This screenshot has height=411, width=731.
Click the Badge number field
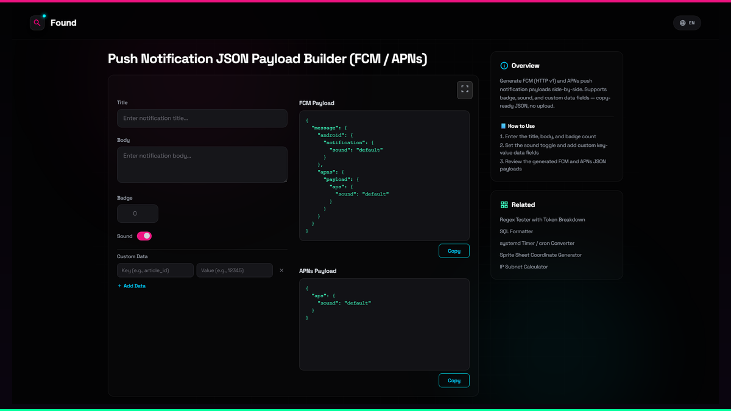[x=138, y=214]
